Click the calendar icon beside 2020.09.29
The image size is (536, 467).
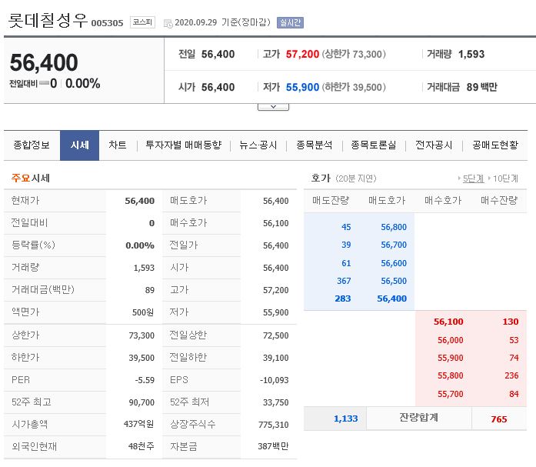click(x=168, y=23)
